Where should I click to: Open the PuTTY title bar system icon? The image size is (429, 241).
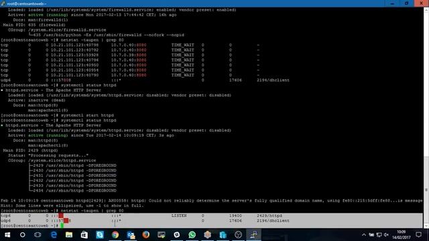click(3, 3)
